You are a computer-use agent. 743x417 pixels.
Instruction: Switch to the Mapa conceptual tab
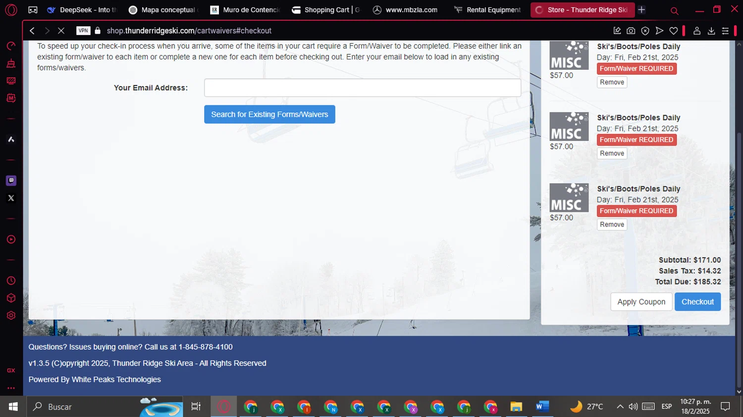163,10
